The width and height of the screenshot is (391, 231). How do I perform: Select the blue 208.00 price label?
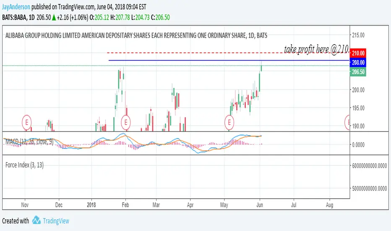(x=358, y=63)
